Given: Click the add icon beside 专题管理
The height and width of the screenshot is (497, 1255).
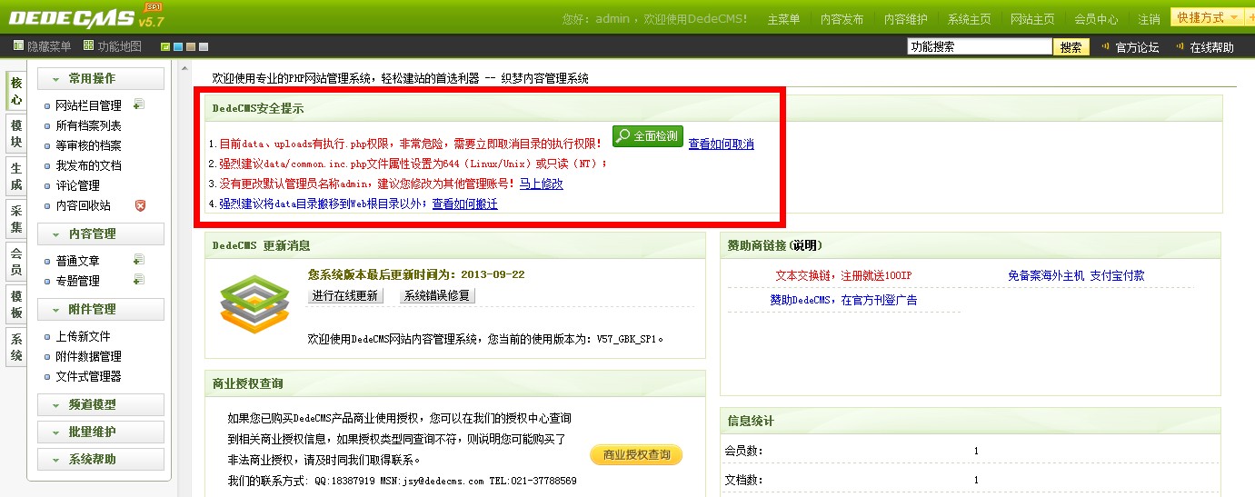Looking at the screenshot, I should [139, 280].
